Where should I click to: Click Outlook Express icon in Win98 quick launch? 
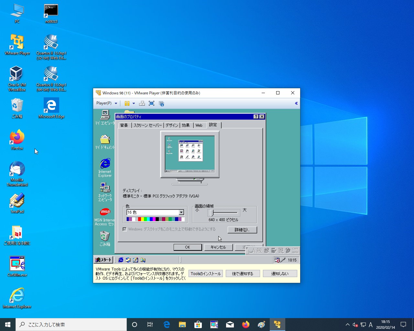128,260
